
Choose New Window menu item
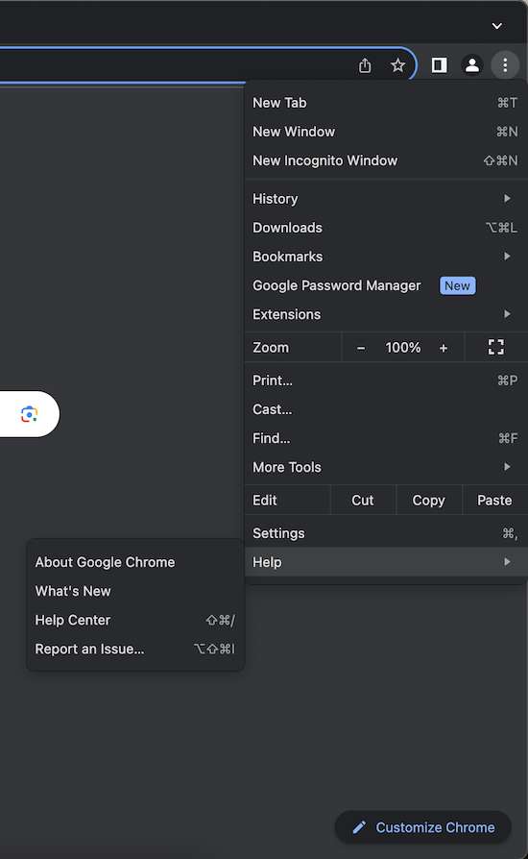coord(386,132)
